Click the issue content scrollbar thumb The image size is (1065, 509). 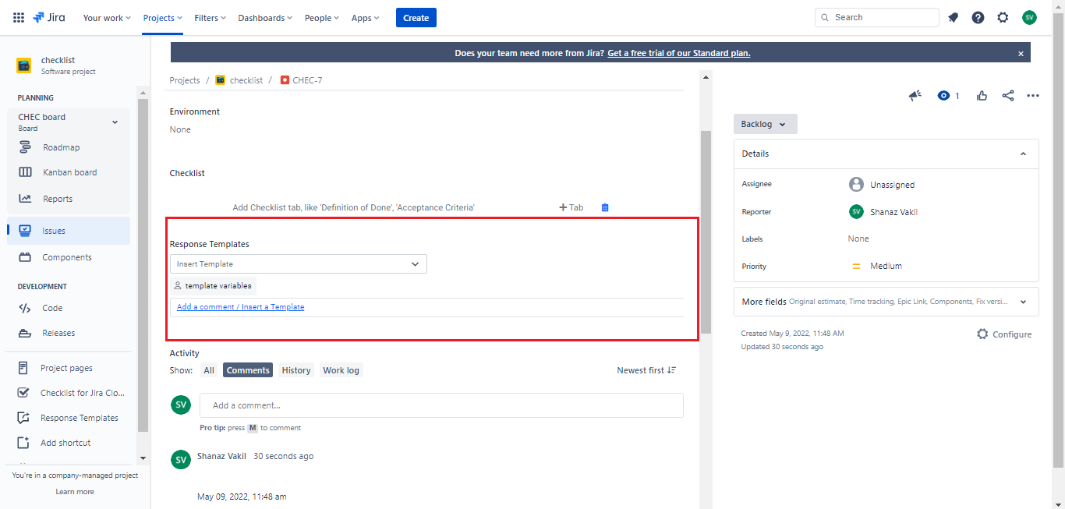(x=706, y=232)
